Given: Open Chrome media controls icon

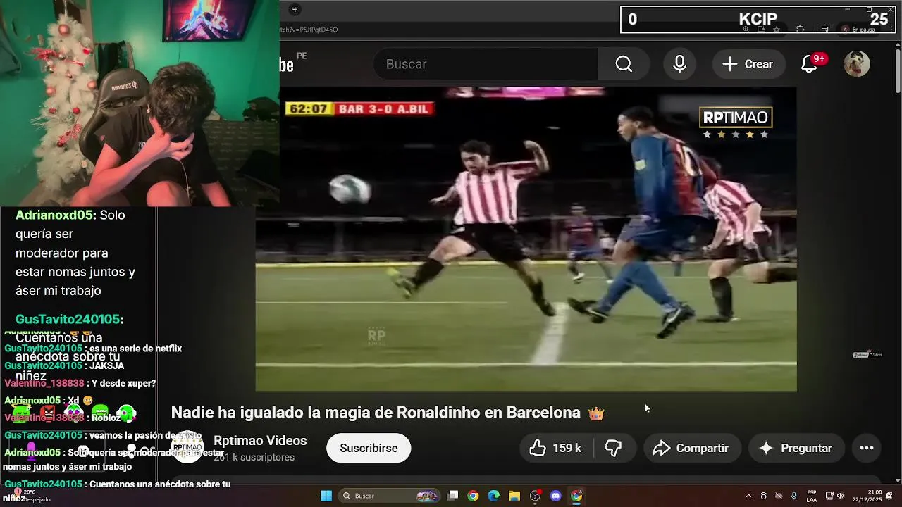Looking at the screenshot, I should (825, 29).
